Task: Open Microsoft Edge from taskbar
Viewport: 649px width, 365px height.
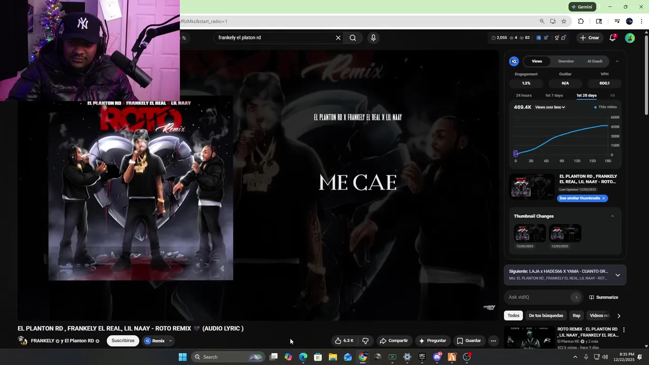Action: coord(303,357)
